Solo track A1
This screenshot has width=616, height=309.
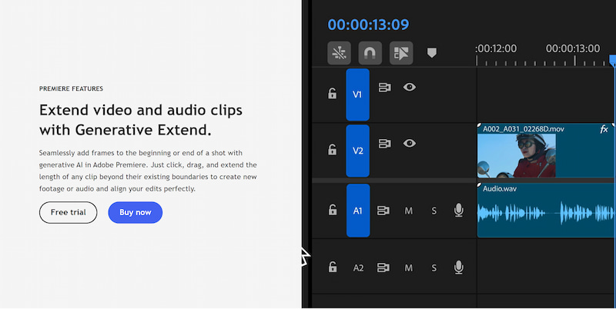pyautogui.click(x=434, y=211)
